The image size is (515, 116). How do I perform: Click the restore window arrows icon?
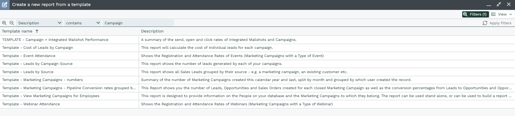point(499,4)
